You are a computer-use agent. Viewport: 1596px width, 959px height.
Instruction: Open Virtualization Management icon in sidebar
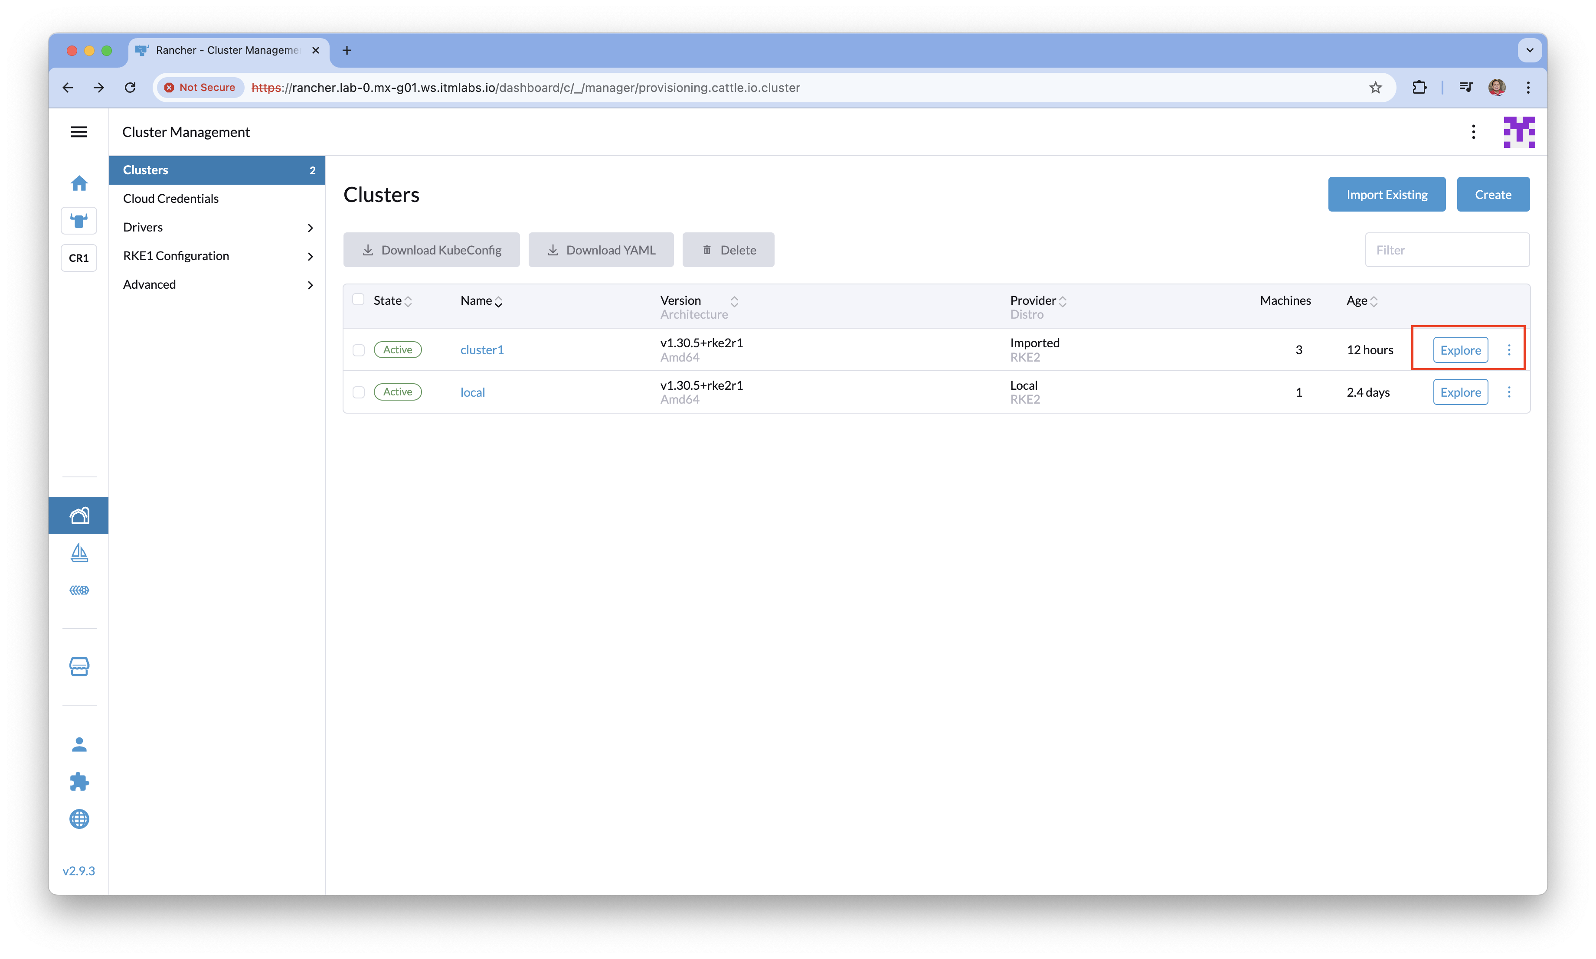point(79,590)
